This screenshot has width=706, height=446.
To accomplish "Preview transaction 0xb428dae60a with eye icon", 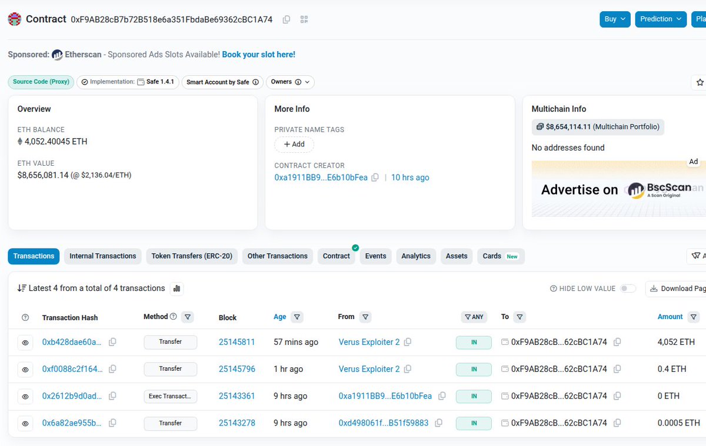I will click(25, 342).
